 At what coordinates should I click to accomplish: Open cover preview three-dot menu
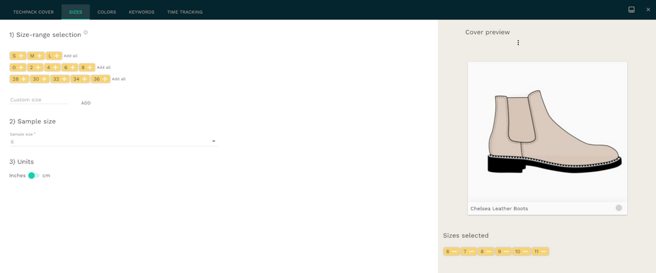(518, 43)
